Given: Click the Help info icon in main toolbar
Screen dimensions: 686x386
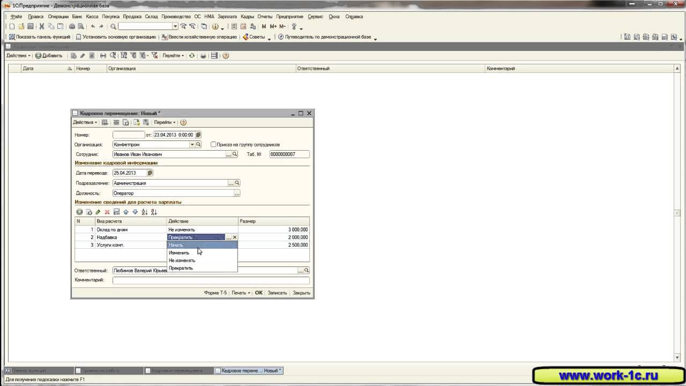Looking at the screenshot, I should [215, 26].
